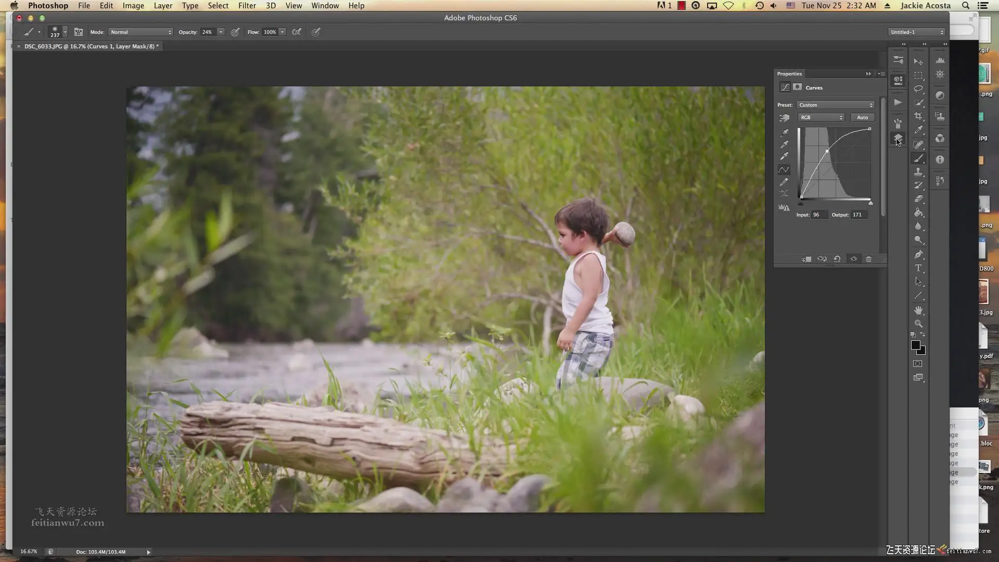The height and width of the screenshot is (562, 999).
Task: Open the brush Mode dropdown
Action: (140, 32)
